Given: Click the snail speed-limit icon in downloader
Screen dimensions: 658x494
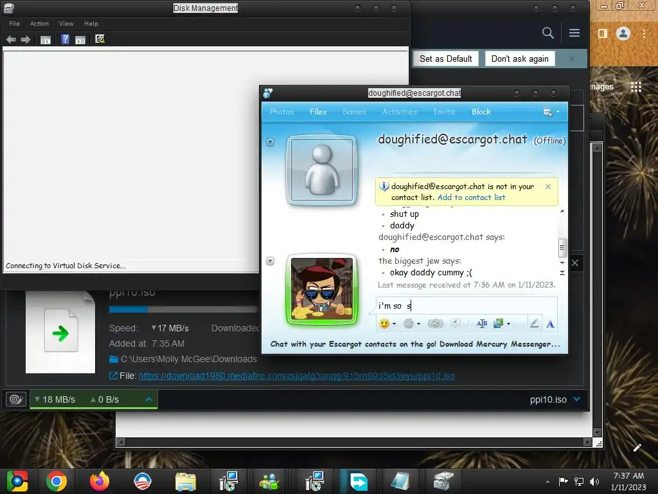Looking at the screenshot, I should coord(16,399).
